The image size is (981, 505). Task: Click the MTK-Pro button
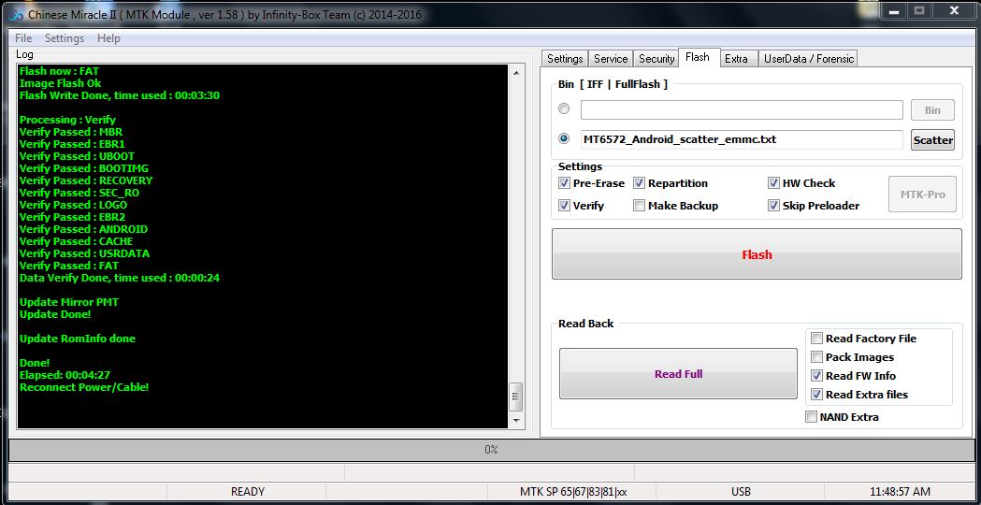pyautogui.click(x=923, y=195)
